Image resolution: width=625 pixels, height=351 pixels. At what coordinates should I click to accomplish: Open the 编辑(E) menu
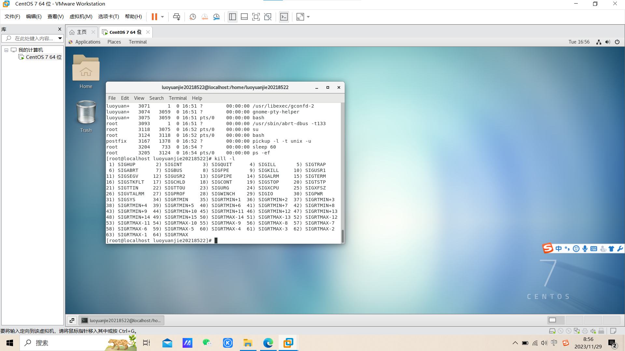[x=34, y=17]
